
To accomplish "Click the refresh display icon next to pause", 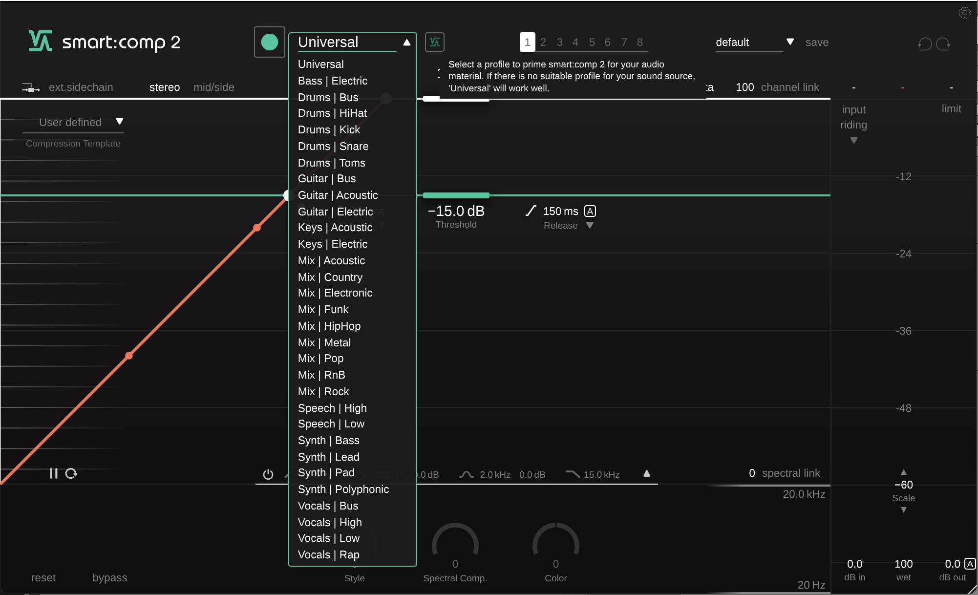I will [71, 473].
